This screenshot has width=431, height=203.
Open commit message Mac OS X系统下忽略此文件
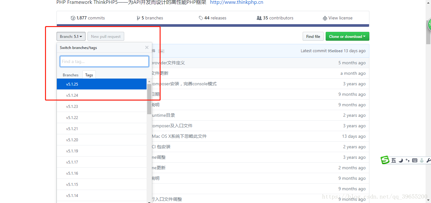pos(179,136)
